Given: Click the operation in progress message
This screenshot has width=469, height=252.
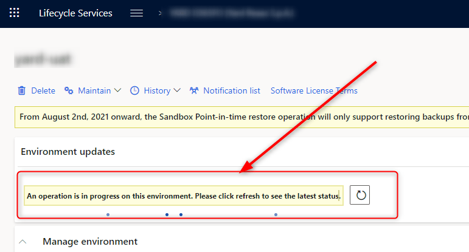Looking at the screenshot, I should coord(184,196).
